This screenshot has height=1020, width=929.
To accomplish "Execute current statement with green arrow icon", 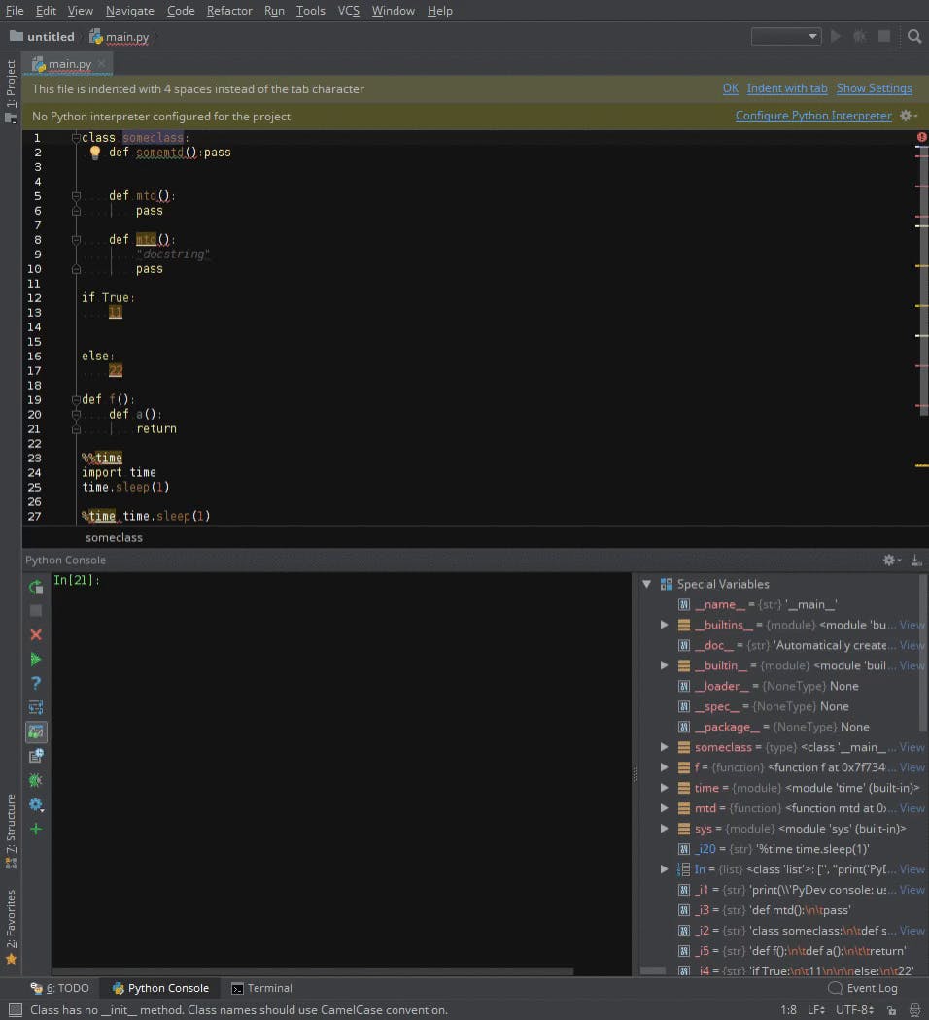I will coord(36,659).
